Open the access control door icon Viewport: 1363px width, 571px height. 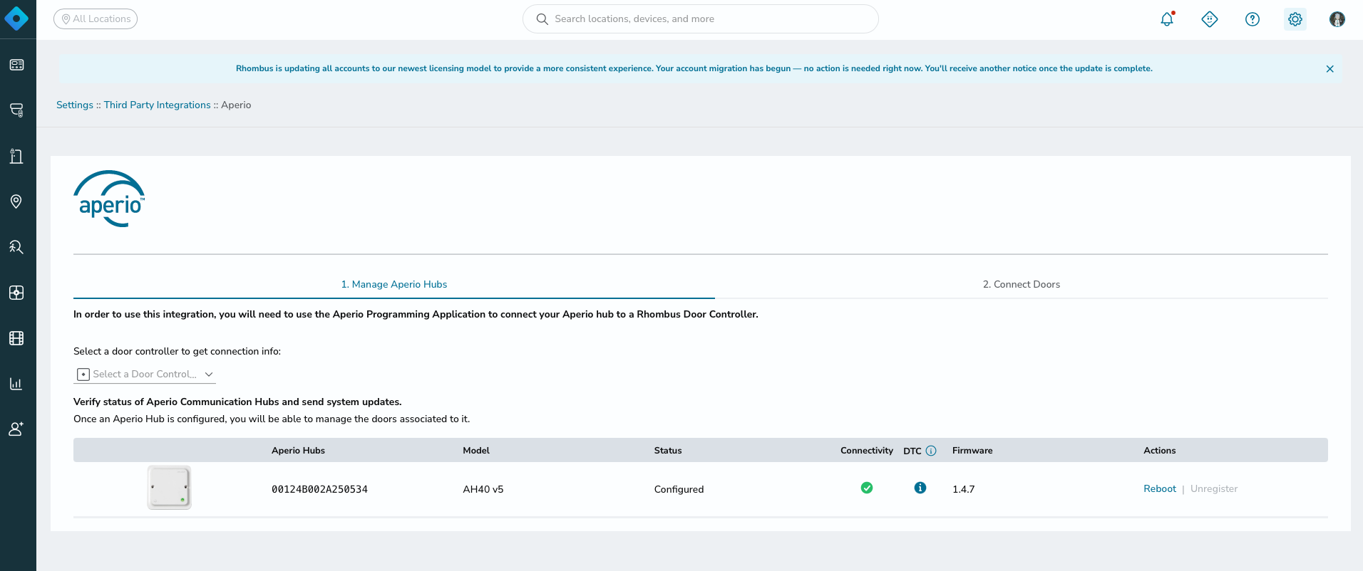click(16, 156)
